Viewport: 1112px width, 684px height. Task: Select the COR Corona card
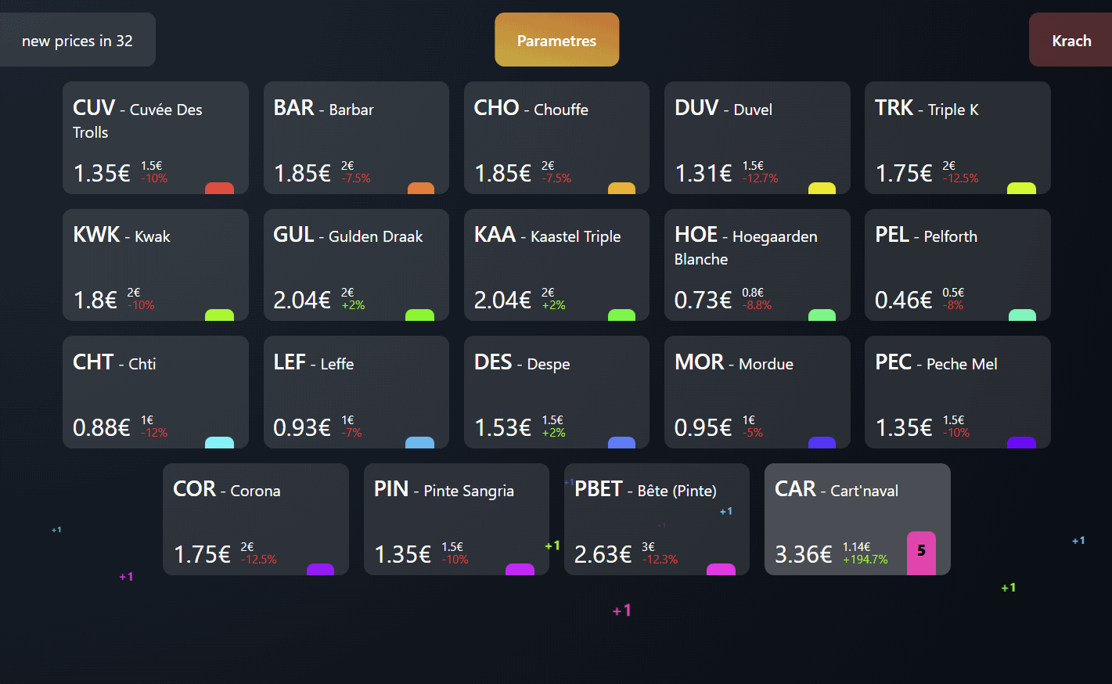(x=256, y=519)
